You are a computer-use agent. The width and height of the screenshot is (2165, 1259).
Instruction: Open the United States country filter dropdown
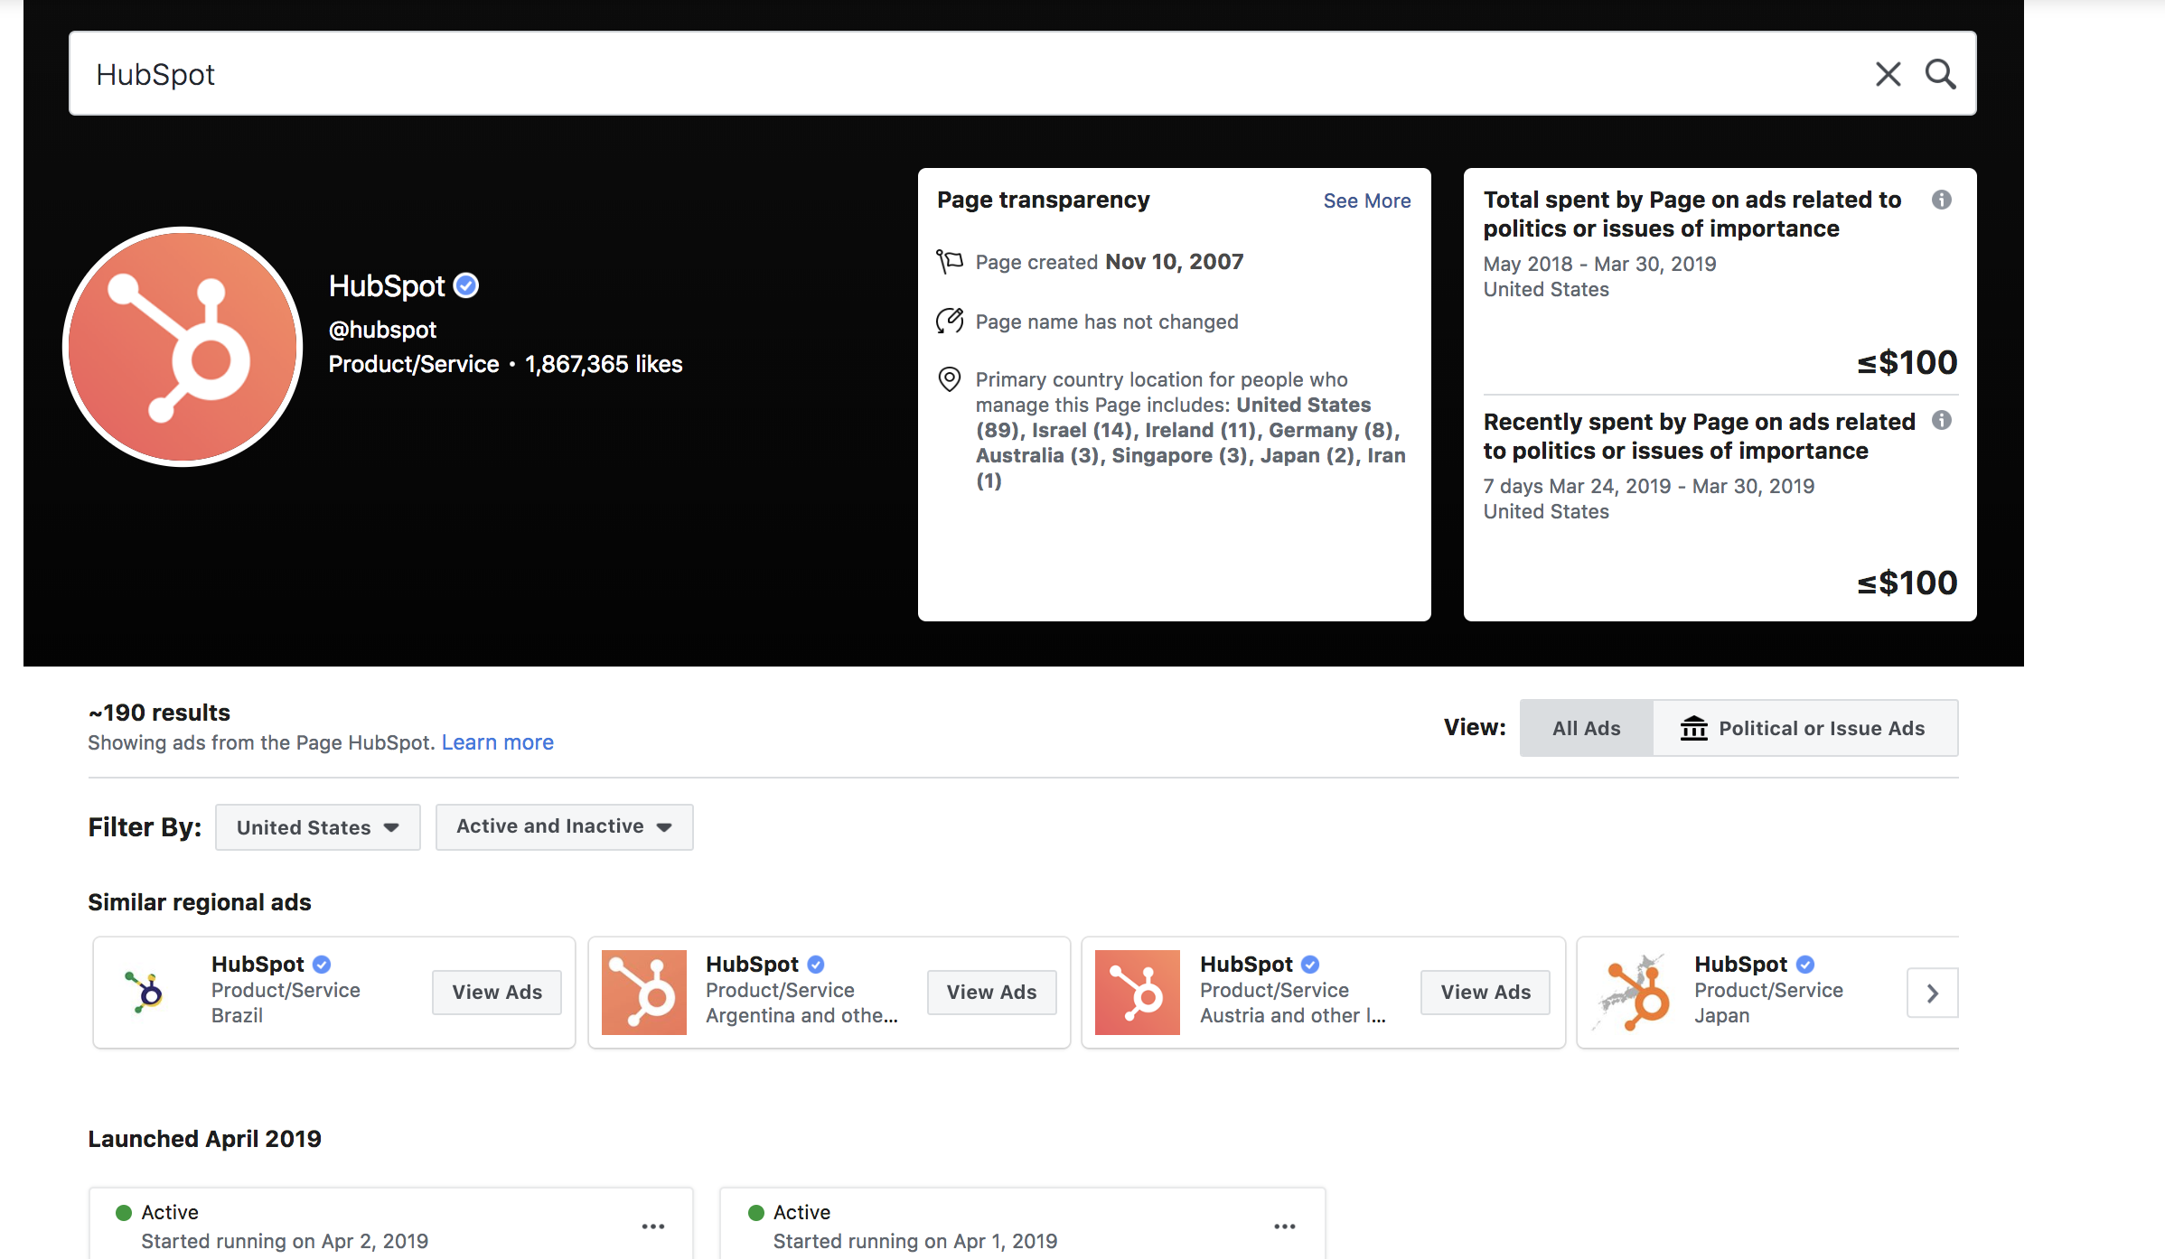[x=317, y=827]
